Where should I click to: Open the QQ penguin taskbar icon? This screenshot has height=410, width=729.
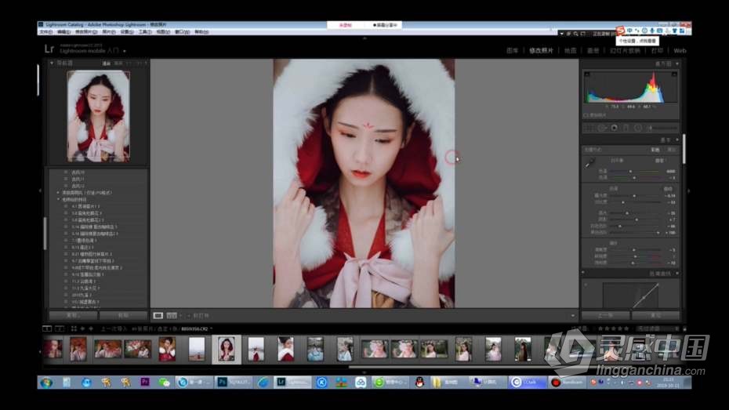419,382
